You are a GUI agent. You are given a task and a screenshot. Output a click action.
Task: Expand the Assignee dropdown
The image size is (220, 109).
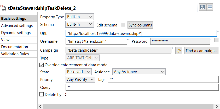click(139, 72)
